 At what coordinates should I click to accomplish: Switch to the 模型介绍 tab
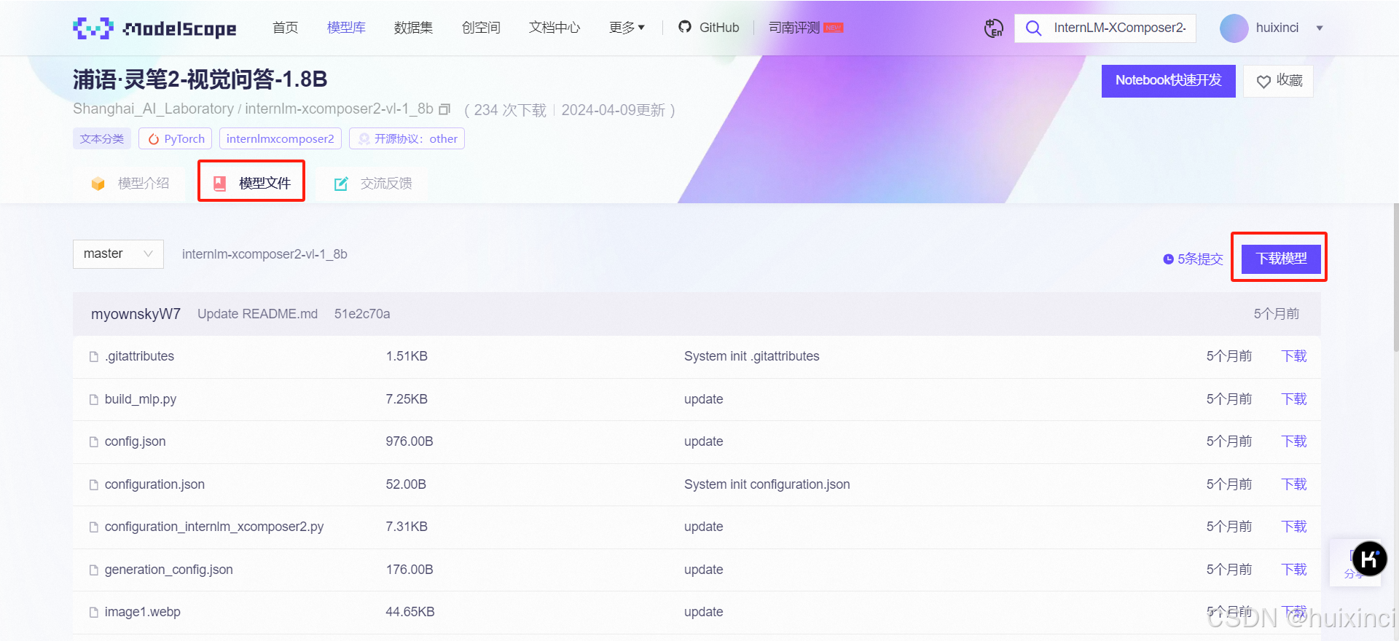tap(130, 183)
